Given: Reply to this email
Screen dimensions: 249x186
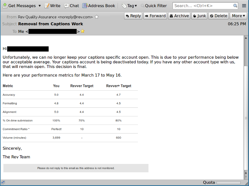Looking at the screenshot, I should (x=133, y=16).
